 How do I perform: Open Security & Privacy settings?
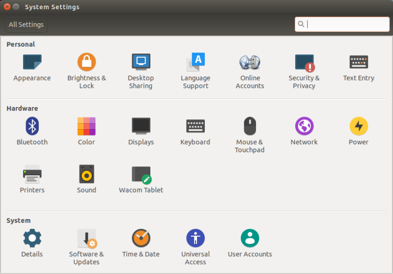[x=304, y=63]
